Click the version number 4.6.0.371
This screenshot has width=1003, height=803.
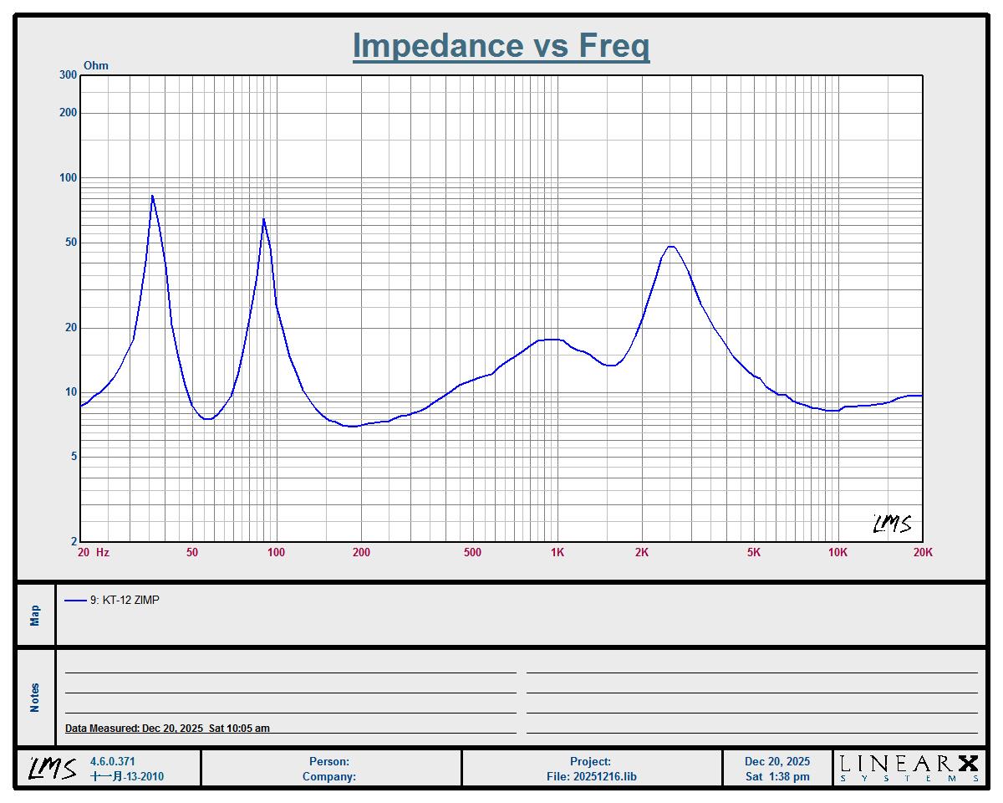click(112, 761)
